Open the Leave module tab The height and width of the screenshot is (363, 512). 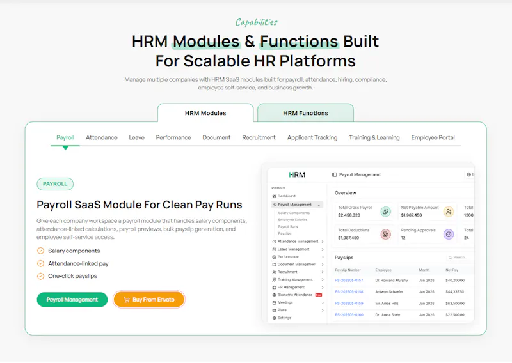tap(136, 137)
